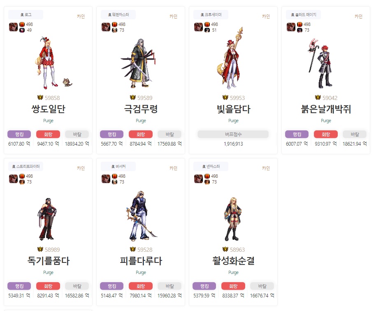Screen dimensions: 376x311
Task: Click the portrait icon on 붉은날개박쥐 card
Action: pyautogui.click(x=291, y=27)
